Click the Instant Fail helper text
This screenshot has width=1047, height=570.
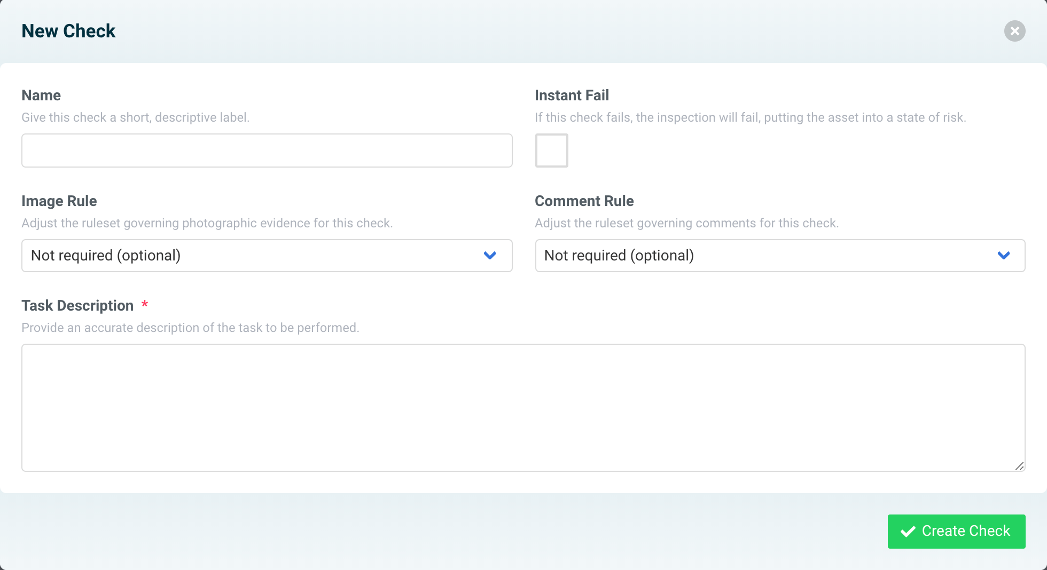tap(750, 117)
